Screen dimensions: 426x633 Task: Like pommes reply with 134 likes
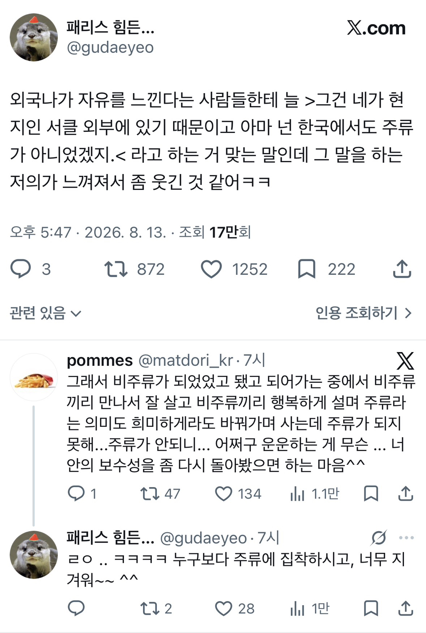pos(223,493)
